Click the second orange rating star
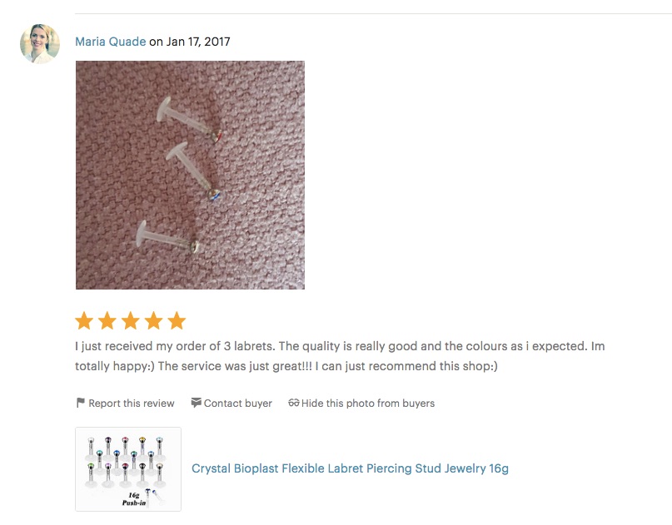The image size is (672, 525). (107, 320)
